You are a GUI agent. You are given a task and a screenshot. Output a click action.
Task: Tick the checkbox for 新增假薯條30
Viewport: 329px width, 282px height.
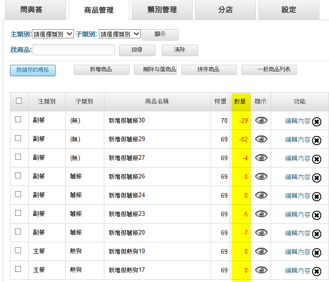[18, 120]
